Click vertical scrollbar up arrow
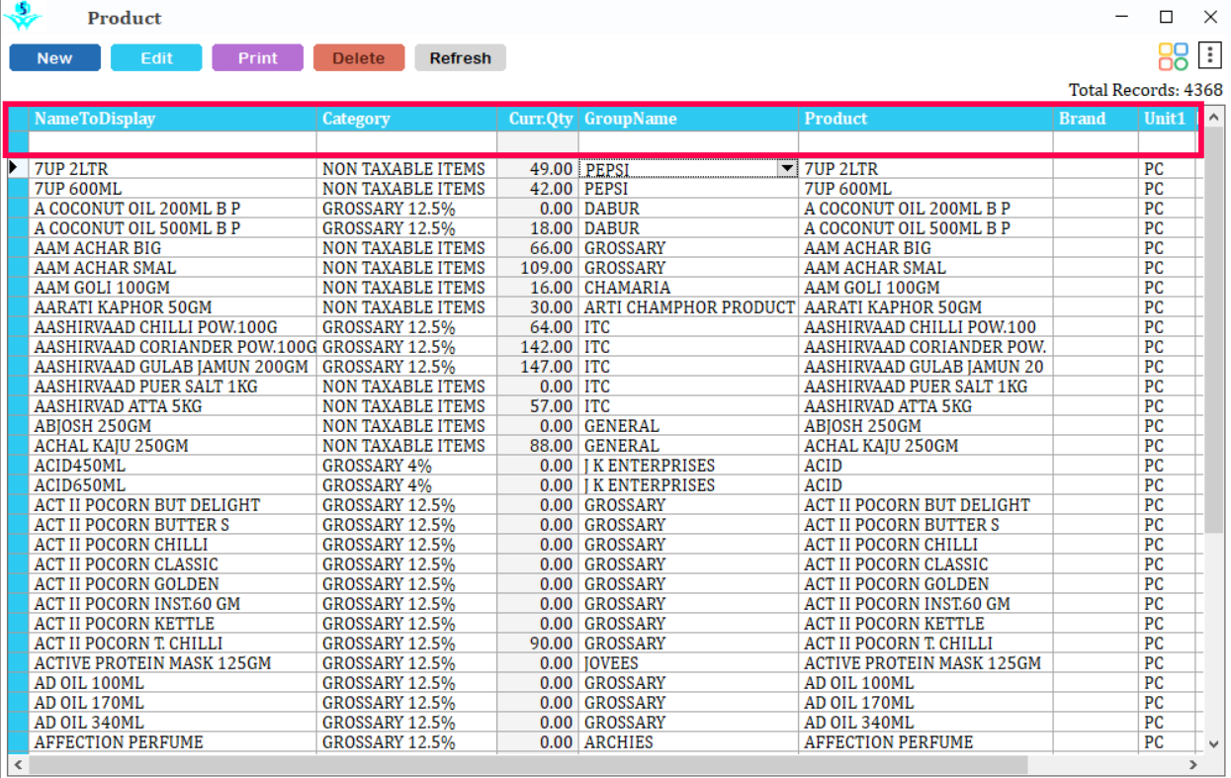1231x778 pixels. (1214, 119)
